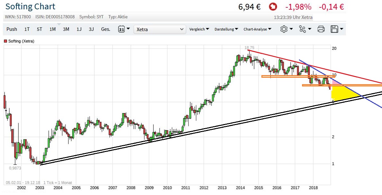Expand the Vergleich menu
The image size is (382, 195).
[x=199, y=29]
